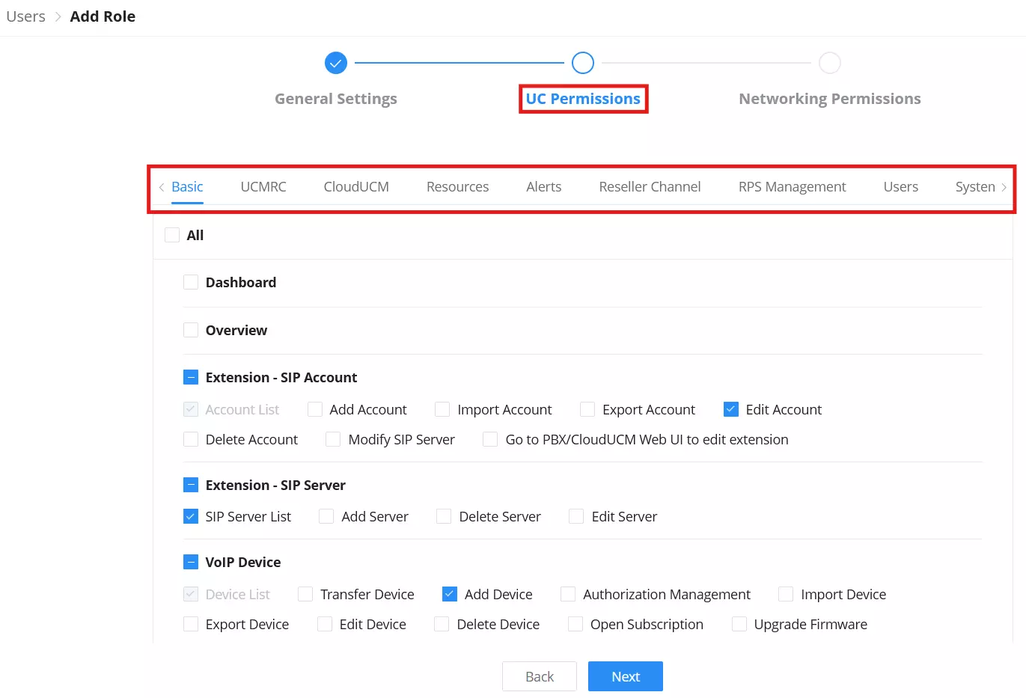Click the Add Role breadcrumb title
This screenshot has height=698, width=1026.
103,16
